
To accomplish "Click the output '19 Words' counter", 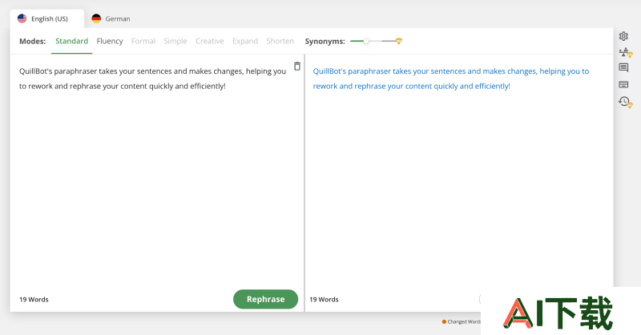I will point(324,300).
